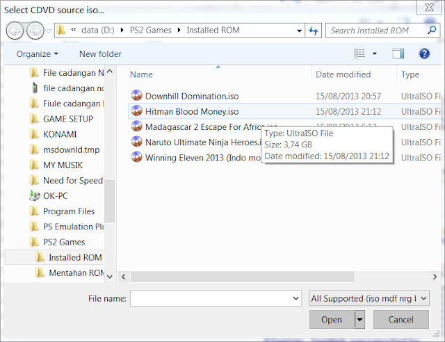Click file list scroll-left arrow

pos(124,277)
